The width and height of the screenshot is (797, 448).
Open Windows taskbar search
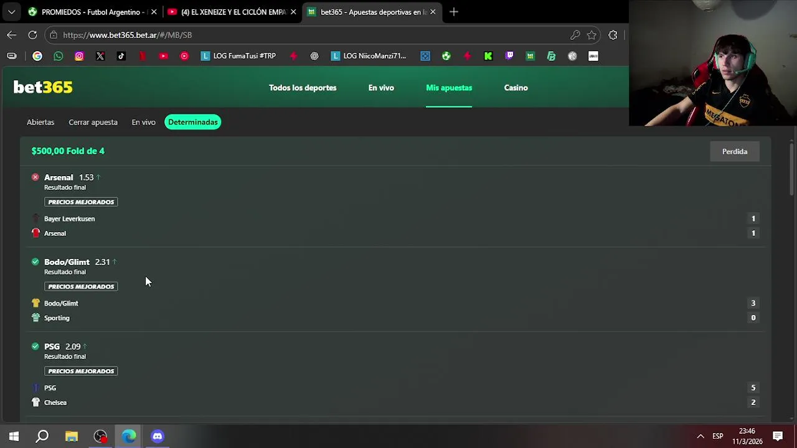(42, 436)
